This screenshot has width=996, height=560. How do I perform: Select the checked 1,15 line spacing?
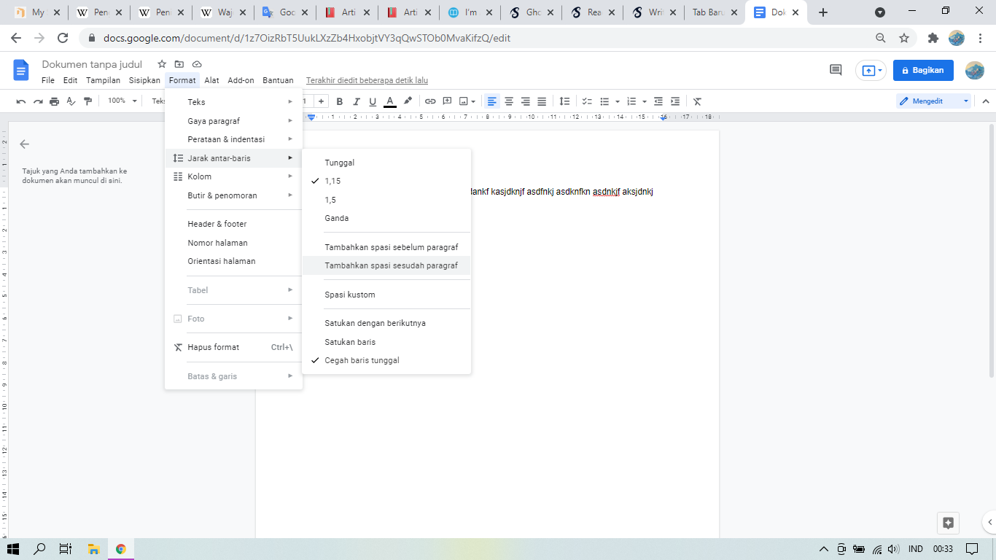(332, 181)
